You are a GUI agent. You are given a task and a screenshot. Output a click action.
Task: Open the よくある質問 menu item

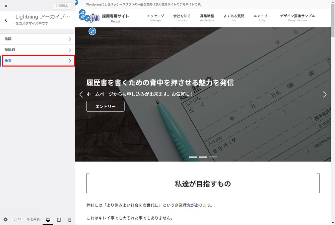tap(234, 17)
